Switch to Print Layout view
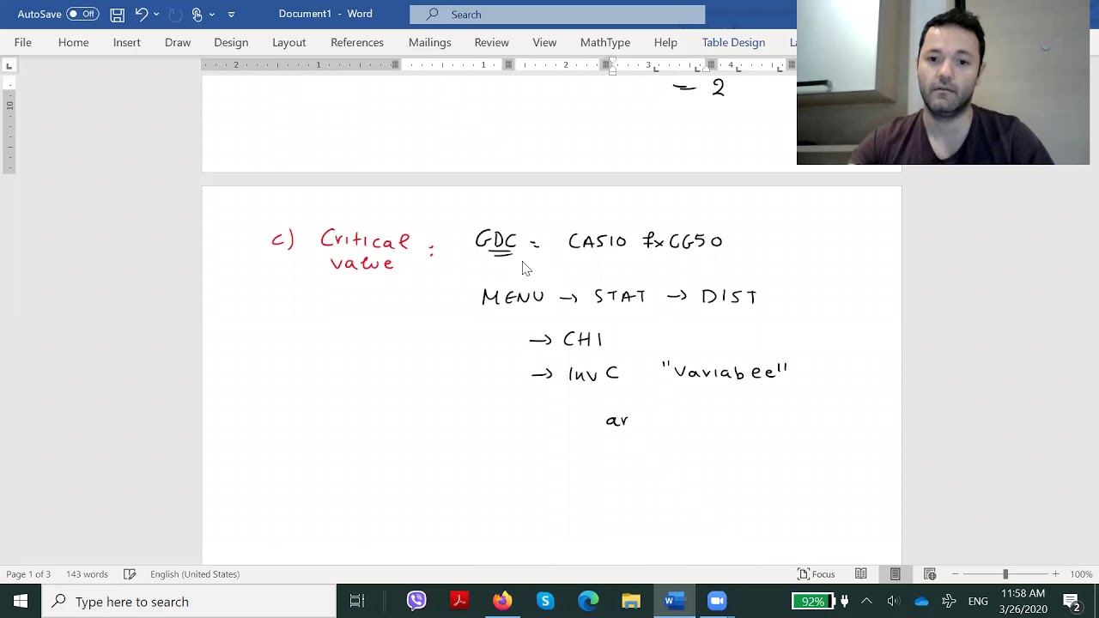The width and height of the screenshot is (1099, 618). 895,574
